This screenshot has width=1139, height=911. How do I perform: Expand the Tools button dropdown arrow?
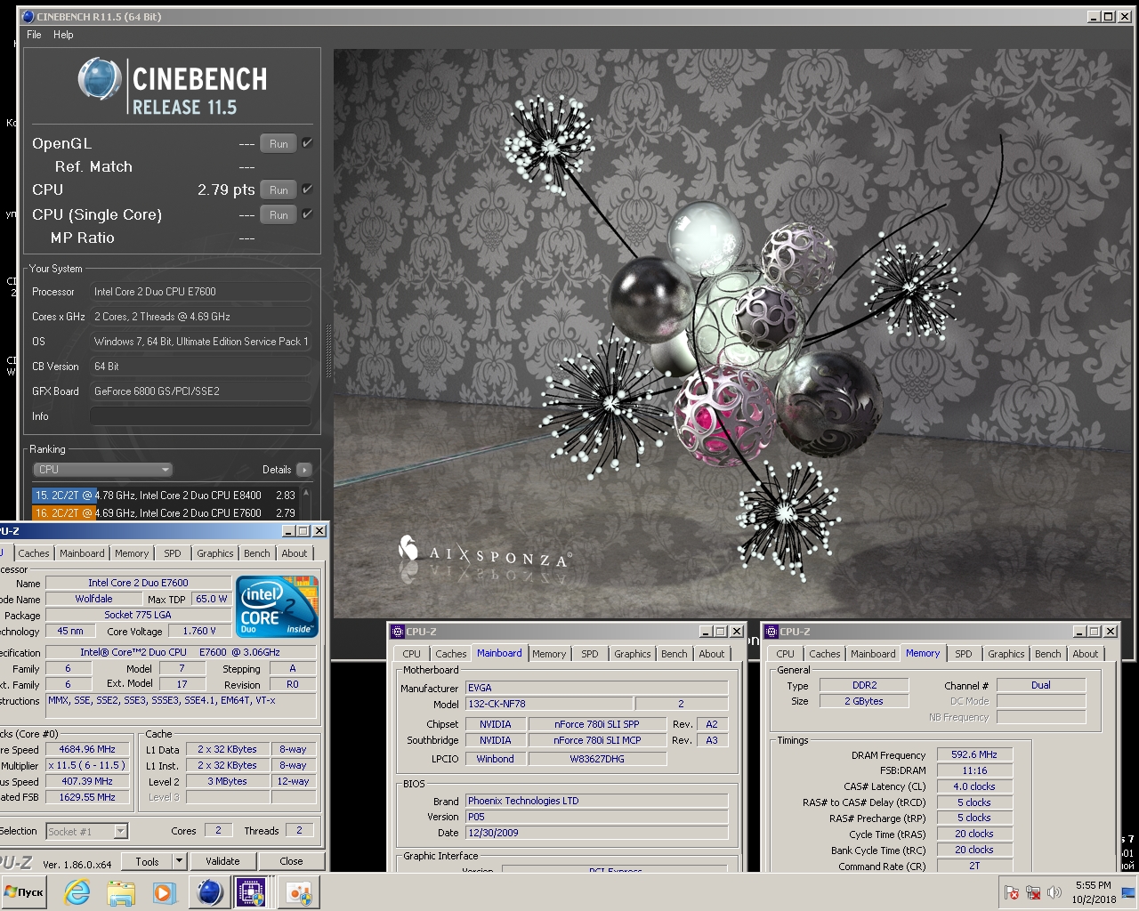(179, 861)
